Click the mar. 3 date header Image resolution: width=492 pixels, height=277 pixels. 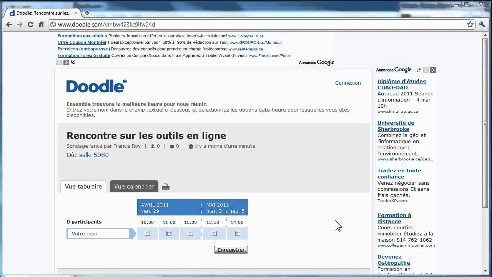tap(214, 211)
